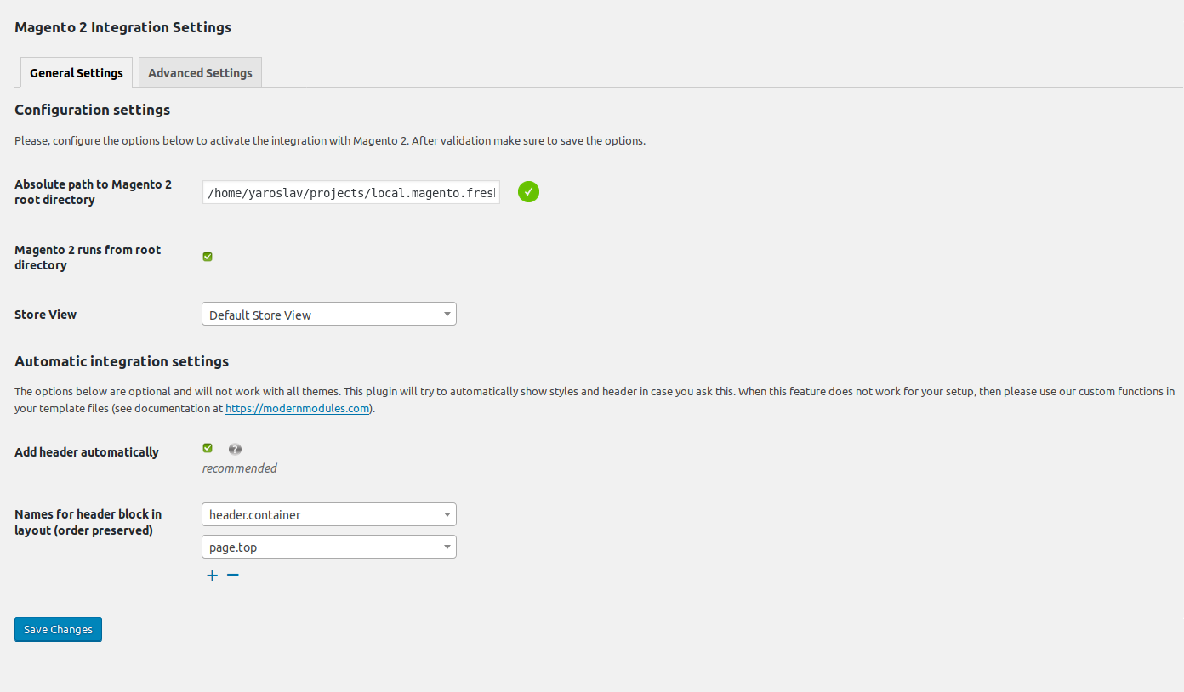Click the 'Automatic integration settings' section heading
Image resolution: width=1184 pixels, height=692 pixels.
coord(122,361)
